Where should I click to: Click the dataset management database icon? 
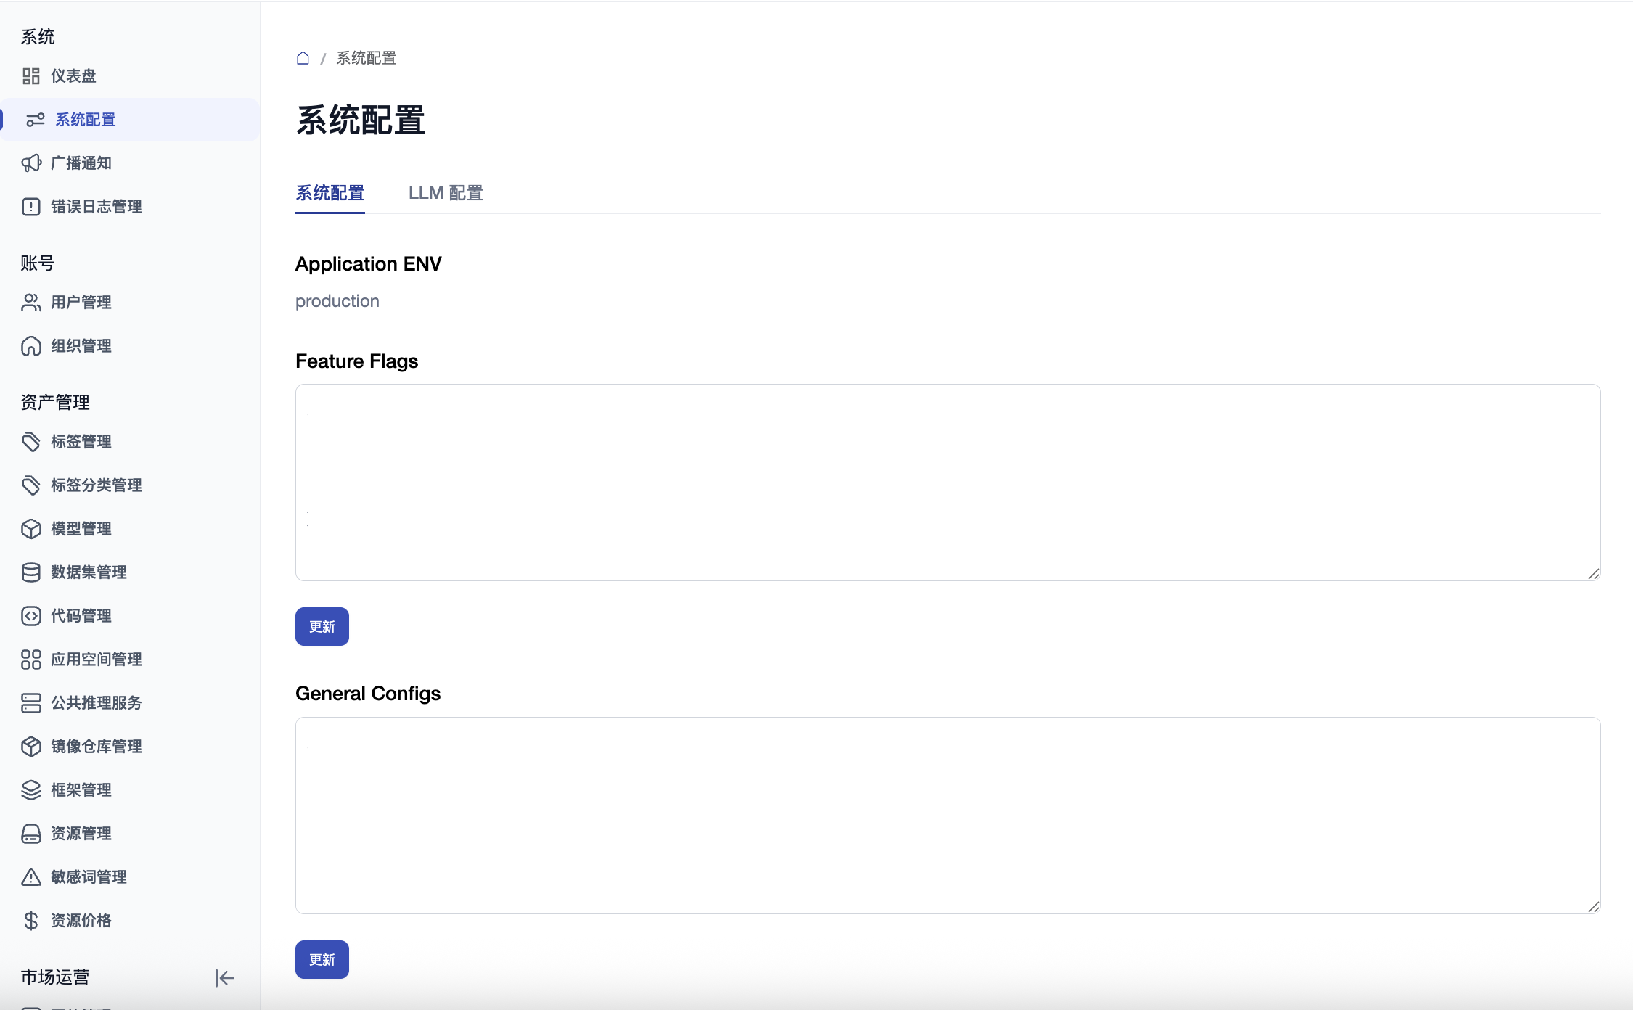click(31, 572)
